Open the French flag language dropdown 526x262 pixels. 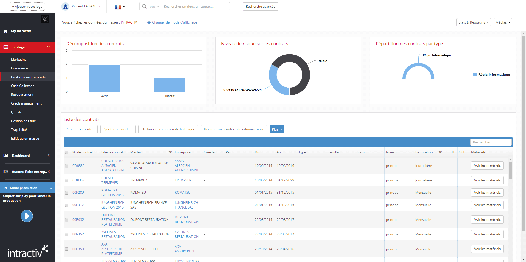pyautogui.click(x=120, y=7)
